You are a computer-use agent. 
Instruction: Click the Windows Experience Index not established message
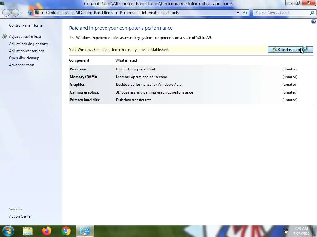(x=119, y=50)
